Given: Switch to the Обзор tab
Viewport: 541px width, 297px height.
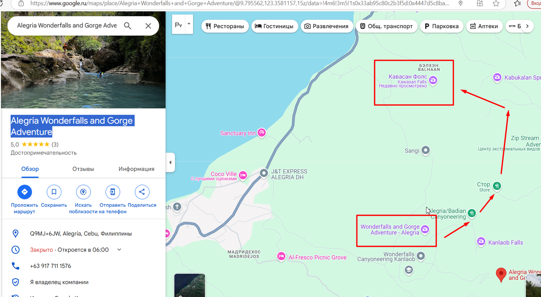Looking at the screenshot, I should (30, 169).
